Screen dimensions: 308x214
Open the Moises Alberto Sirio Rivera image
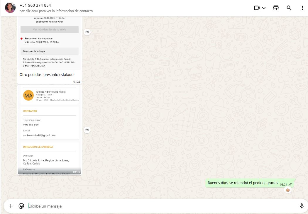[49, 129]
